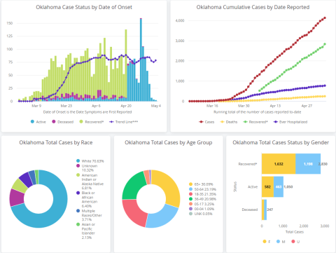Click the Ever Hospitalized legend icon
The height and width of the screenshot is (253, 336).
pos(276,122)
